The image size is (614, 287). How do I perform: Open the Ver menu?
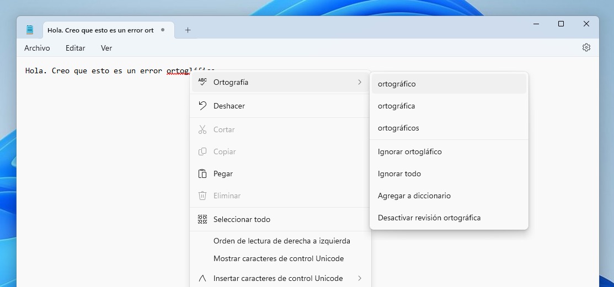(106, 48)
